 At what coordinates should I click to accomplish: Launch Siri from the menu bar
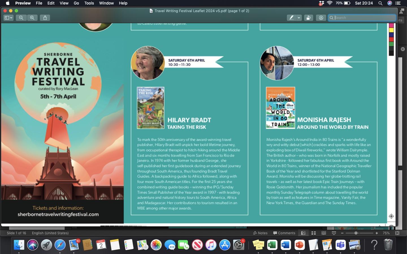[x=390, y=3]
